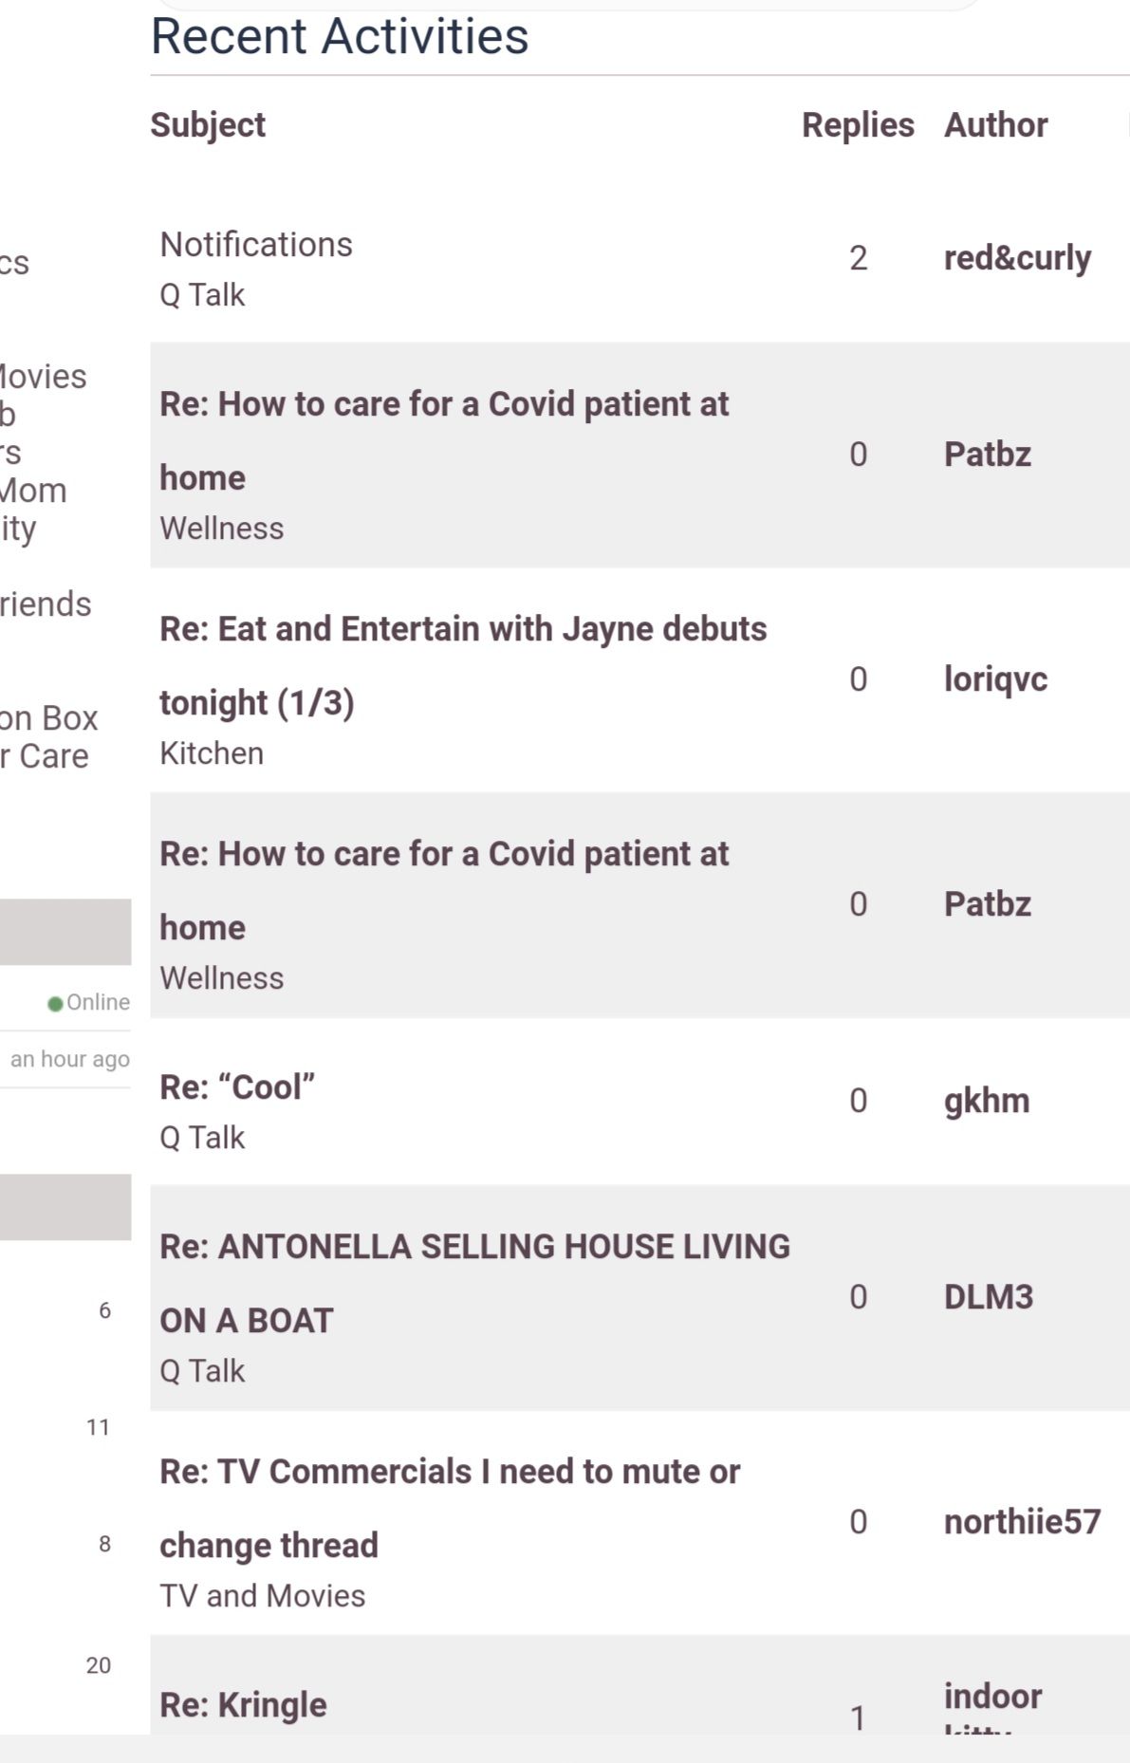Viewport: 1130px width, 1763px height.
Task: Open the Re: Kringle thread
Action: click(243, 1705)
